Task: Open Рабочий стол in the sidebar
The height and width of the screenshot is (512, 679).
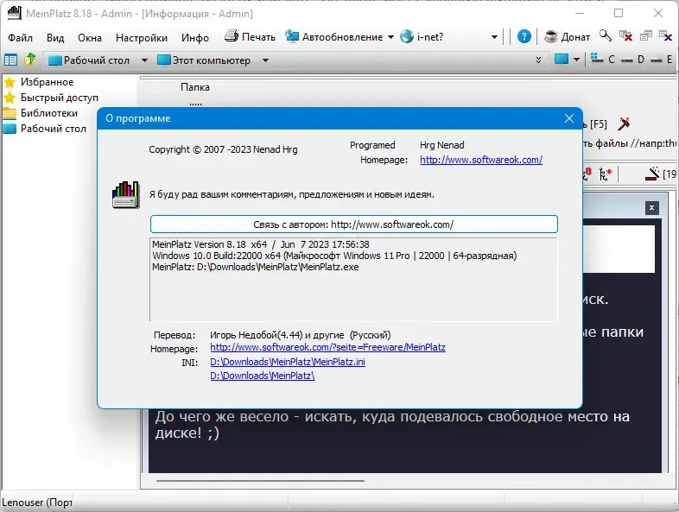Action: [45, 129]
